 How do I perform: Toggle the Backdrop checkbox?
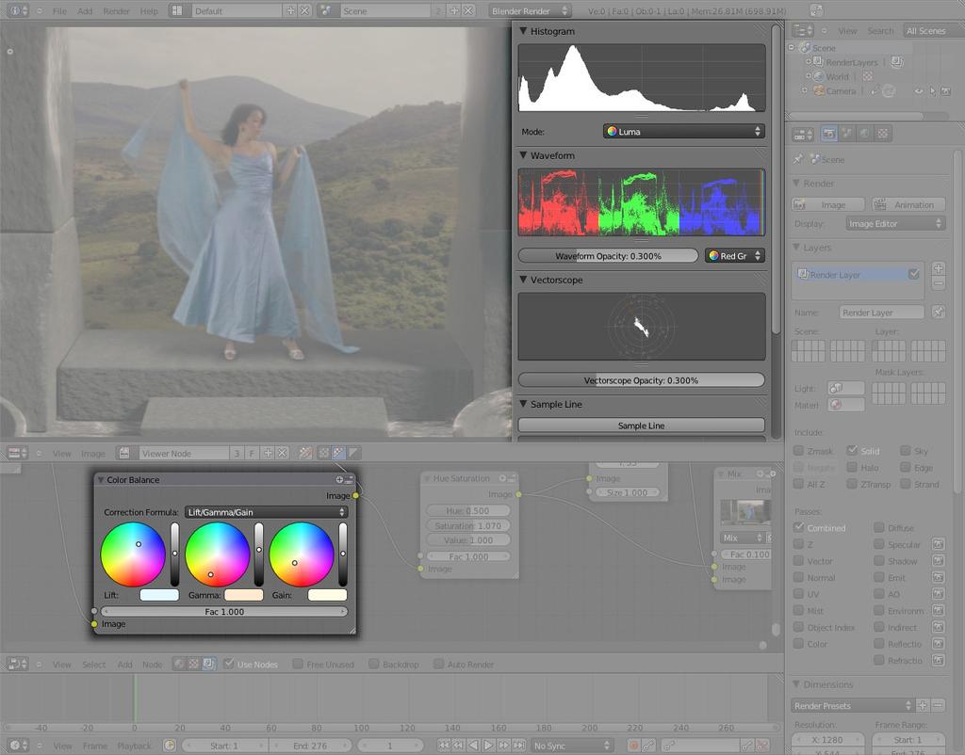[373, 664]
